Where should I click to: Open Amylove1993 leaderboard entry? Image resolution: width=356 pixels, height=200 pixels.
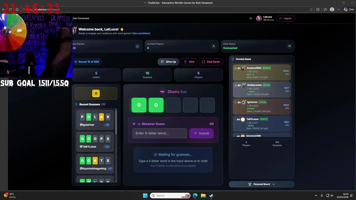262,72
